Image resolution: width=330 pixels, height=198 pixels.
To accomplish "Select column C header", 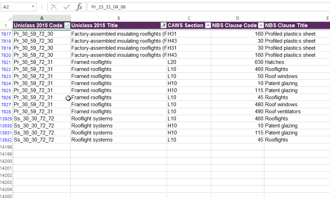I will click(189, 18).
